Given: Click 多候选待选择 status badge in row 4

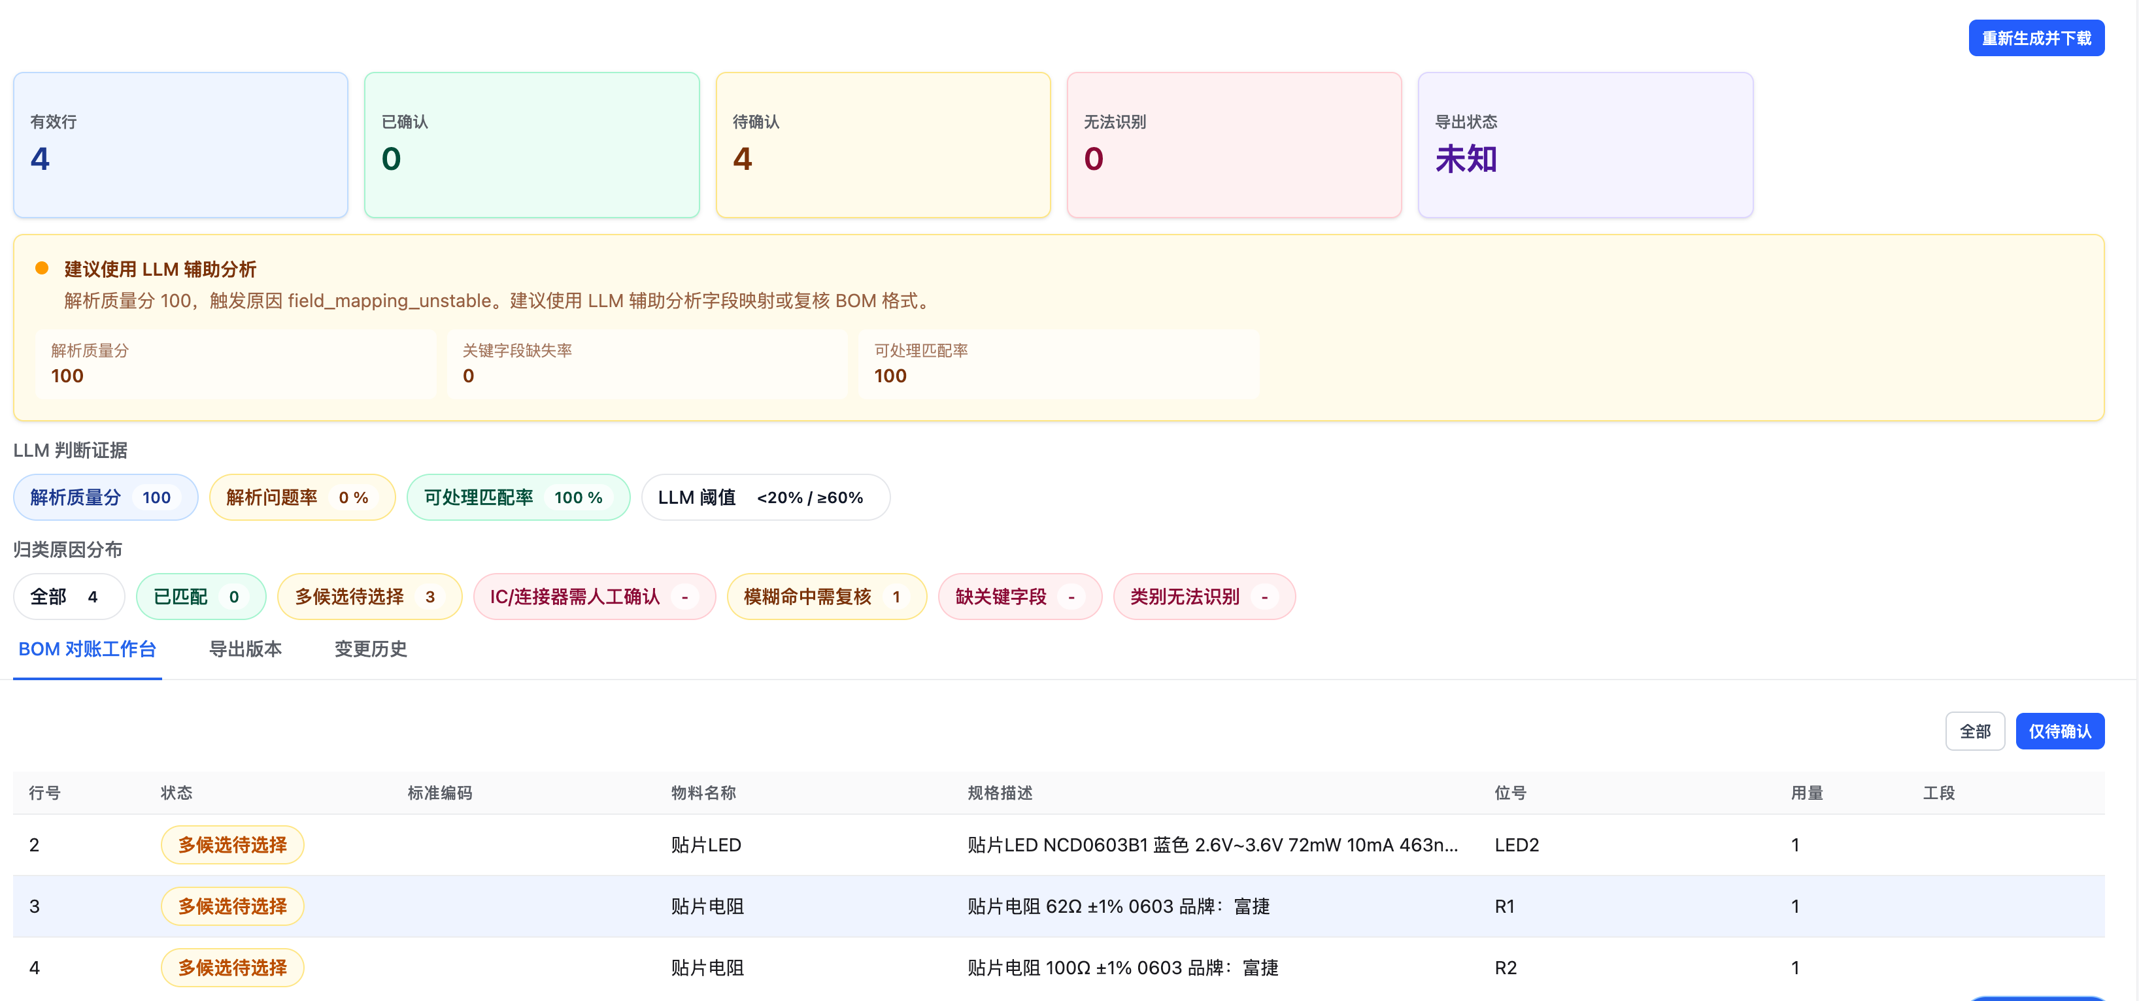Looking at the screenshot, I should pyautogui.click(x=233, y=968).
